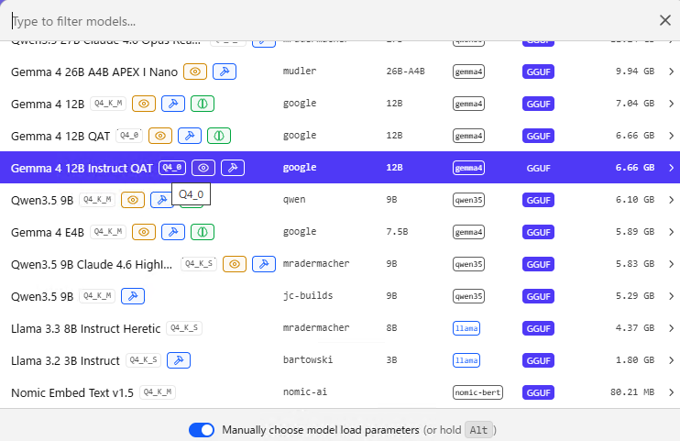Image resolution: width=680 pixels, height=441 pixels.
Task: Expand the chevron on highlighted Gemma 4 12B Instruct QAT row
Action: click(x=671, y=168)
